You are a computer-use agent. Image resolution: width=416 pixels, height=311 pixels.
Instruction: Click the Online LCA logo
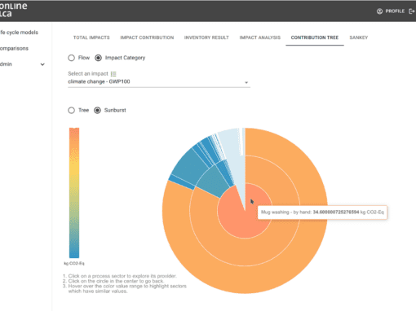point(13,10)
